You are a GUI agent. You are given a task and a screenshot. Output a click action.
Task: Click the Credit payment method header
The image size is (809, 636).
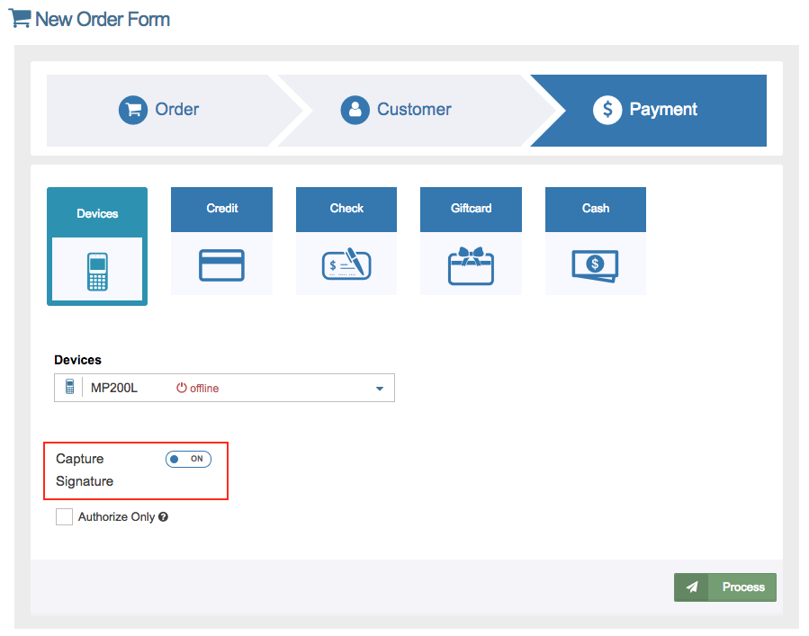[221, 209]
